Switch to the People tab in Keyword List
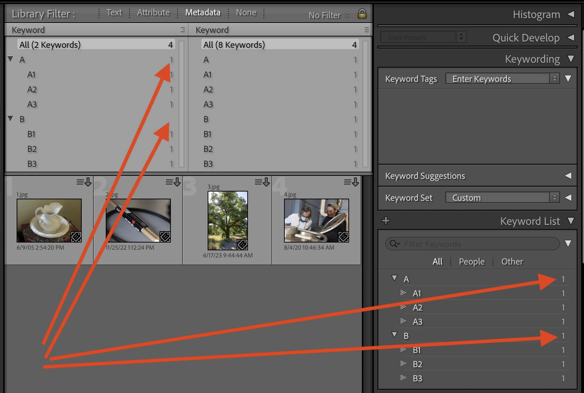 pos(472,261)
